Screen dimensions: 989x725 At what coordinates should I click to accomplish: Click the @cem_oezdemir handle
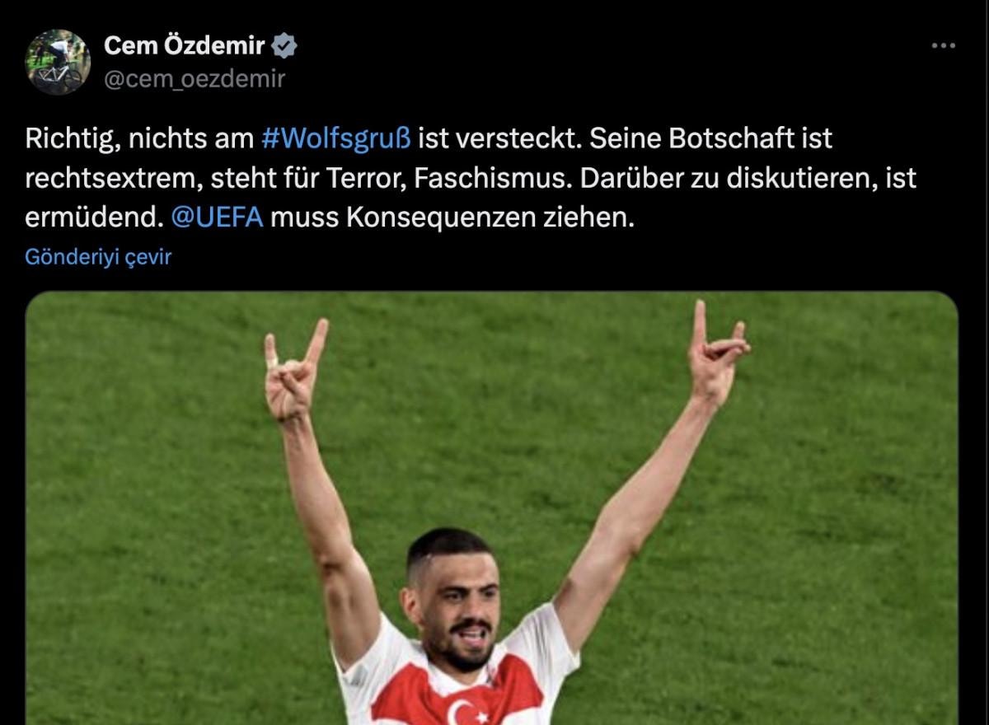click(x=195, y=78)
